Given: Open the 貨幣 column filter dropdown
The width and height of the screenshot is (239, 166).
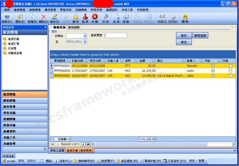Looking at the screenshot, I should (136, 60).
